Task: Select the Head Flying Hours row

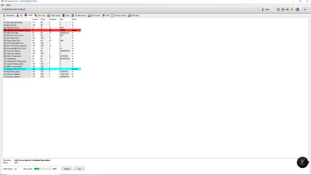Action: [x=42, y=71]
